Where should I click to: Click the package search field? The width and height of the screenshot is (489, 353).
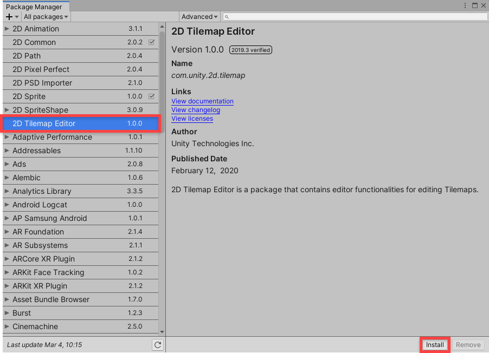point(355,17)
